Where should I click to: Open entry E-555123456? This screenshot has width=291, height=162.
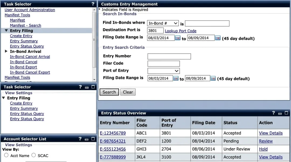pyautogui.click(x=113, y=149)
